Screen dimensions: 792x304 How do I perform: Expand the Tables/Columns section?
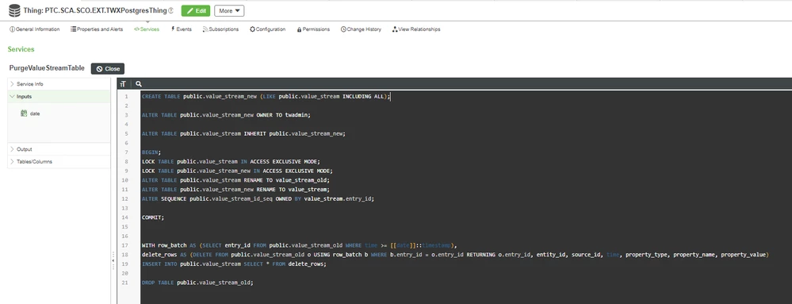pyautogui.click(x=59, y=162)
